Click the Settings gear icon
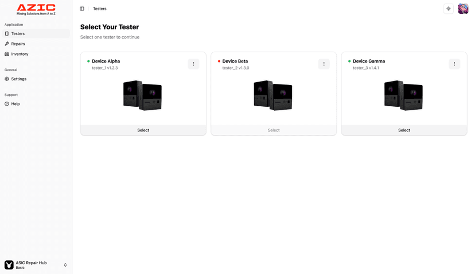The image size is (475, 274). [7, 79]
